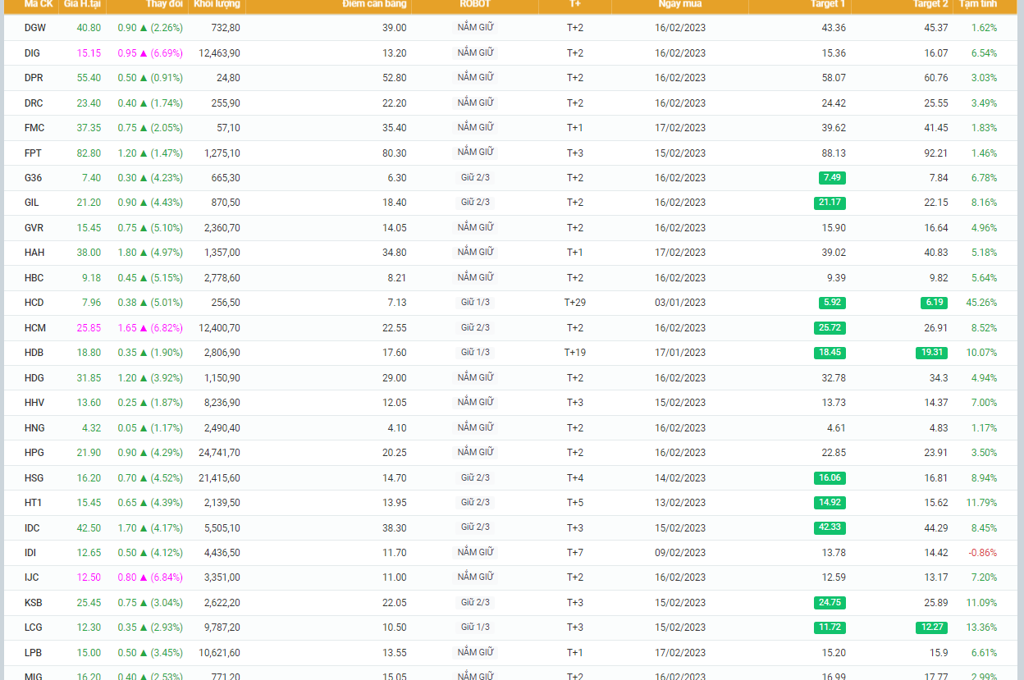Click the NẮM GIỮ tag in DGW row

tap(475, 28)
